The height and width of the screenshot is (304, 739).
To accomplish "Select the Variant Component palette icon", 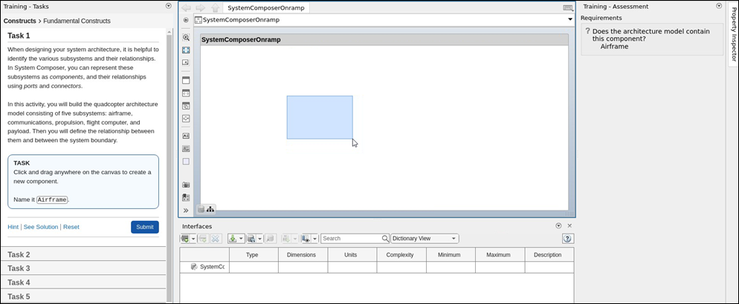I will point(186,106).
